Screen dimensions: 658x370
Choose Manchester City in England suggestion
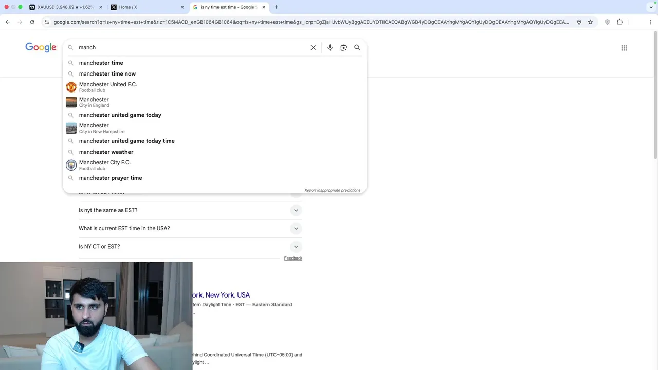[215, 102]
